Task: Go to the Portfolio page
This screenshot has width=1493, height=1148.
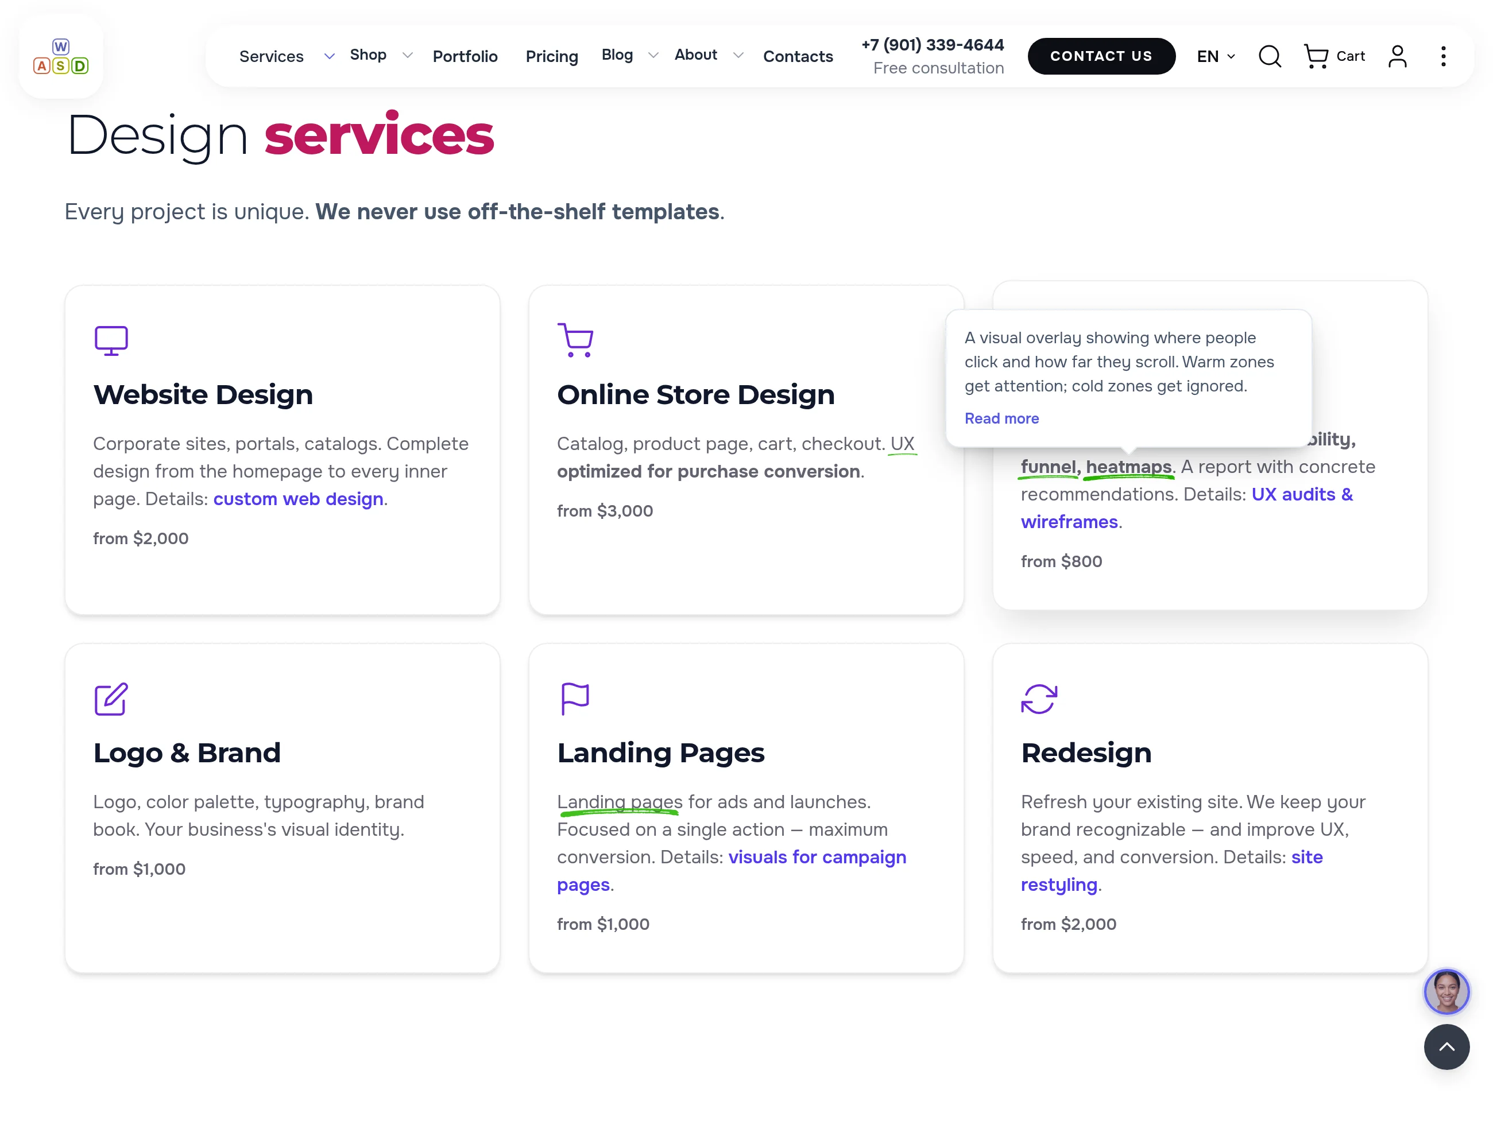Action: (465, 56)
